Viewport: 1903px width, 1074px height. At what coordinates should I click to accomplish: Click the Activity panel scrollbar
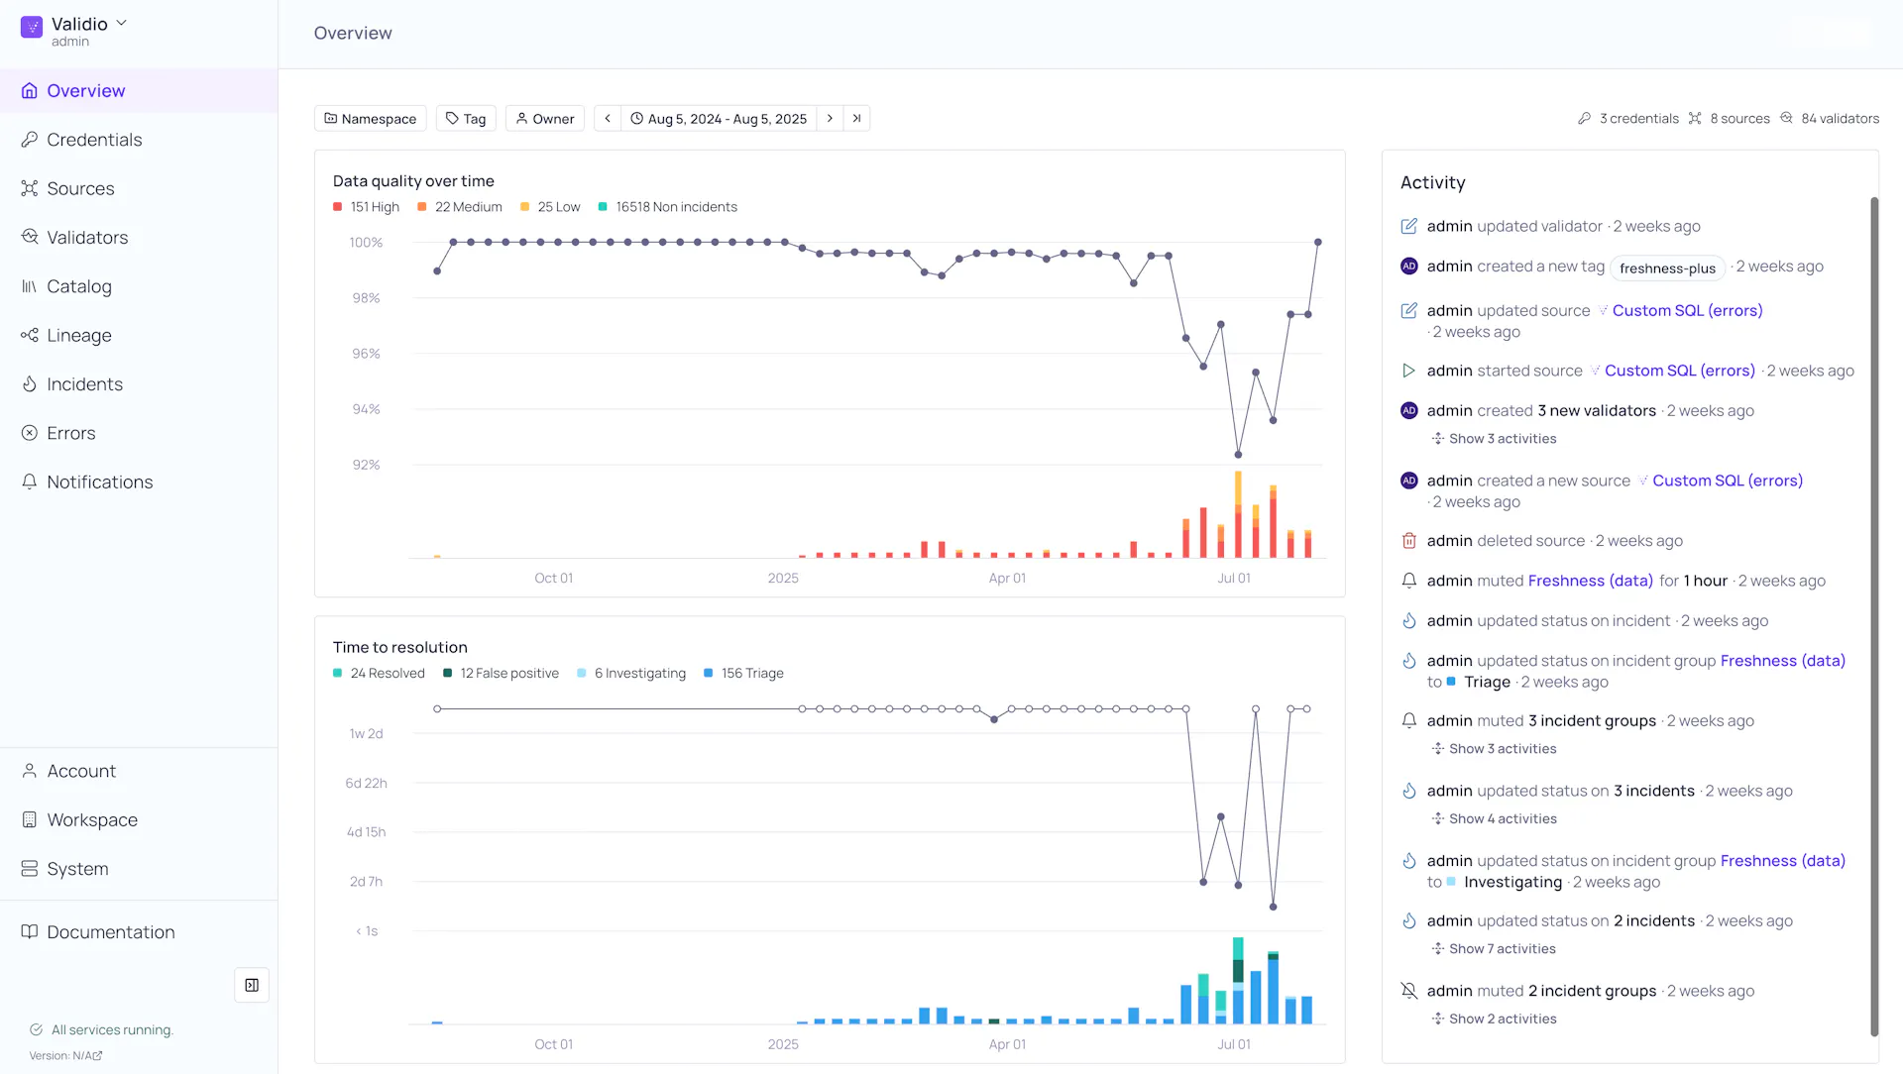coord(1874,616)
